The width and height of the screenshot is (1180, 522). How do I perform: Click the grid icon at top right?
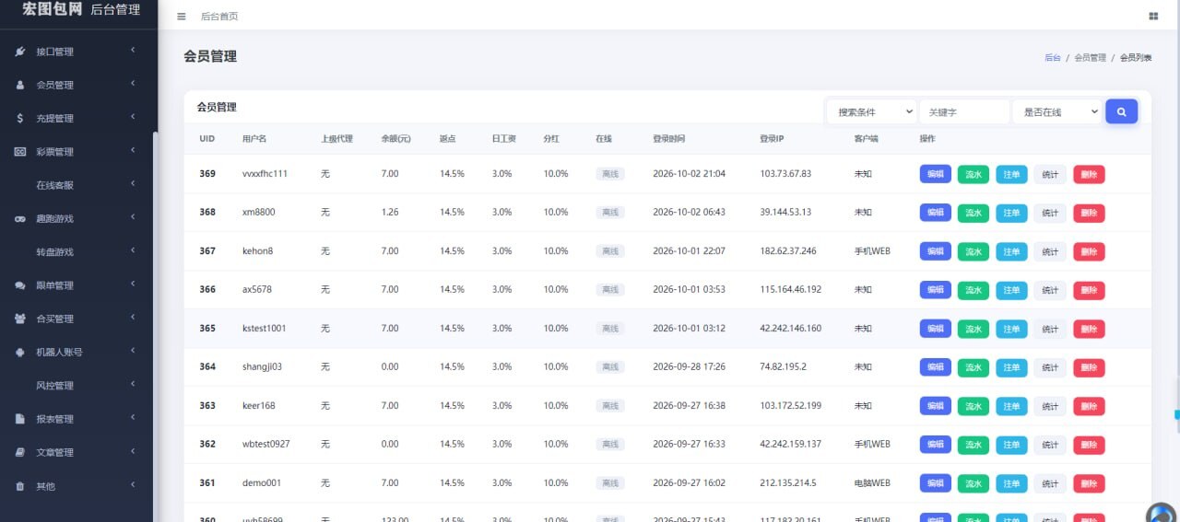click(1153, 17)
